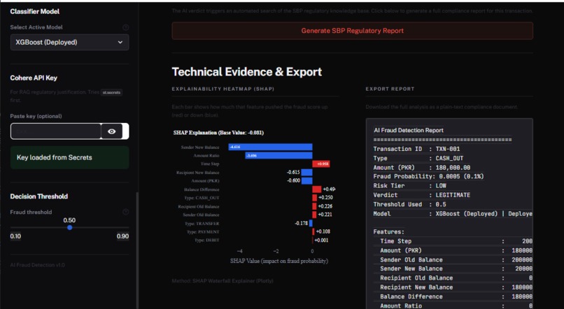This screenshot has width=564, height=309.
Task: Click the Fraud threshold slider handle
Action: (x=70, y=227)
